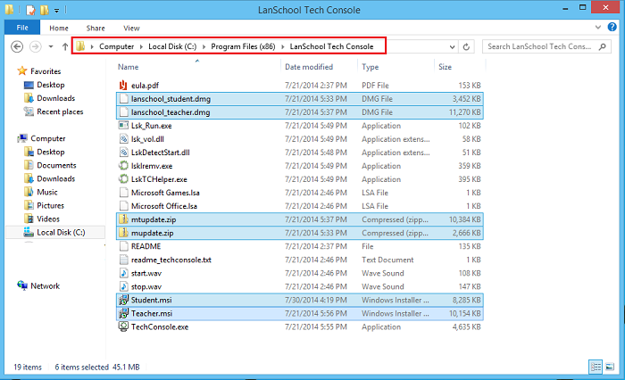
Task: Select the Microsoft Games.lsa file name
Action: click(165, 193)
